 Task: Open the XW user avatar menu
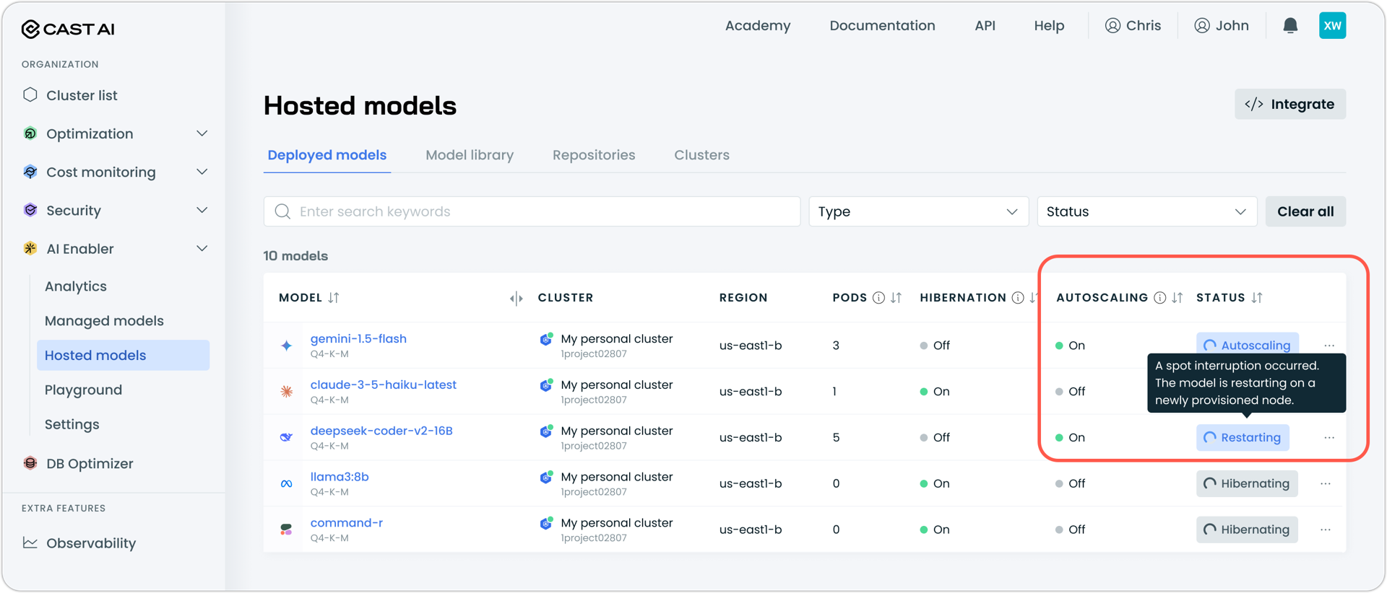[x=1332, y=26]
